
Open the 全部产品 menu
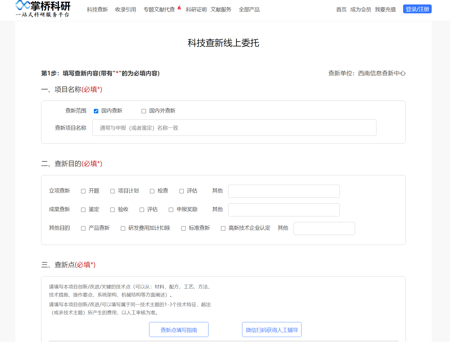249,9
